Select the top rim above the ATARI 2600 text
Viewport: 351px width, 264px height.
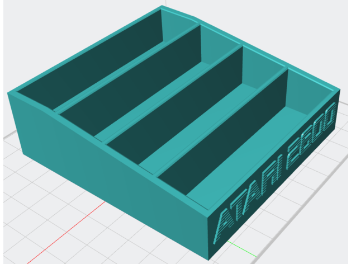click(274, 151)
